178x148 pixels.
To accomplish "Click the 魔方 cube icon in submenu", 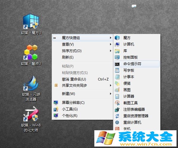I will (x=117, y=38).
